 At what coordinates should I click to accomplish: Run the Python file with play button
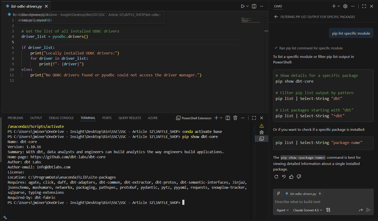243,6
